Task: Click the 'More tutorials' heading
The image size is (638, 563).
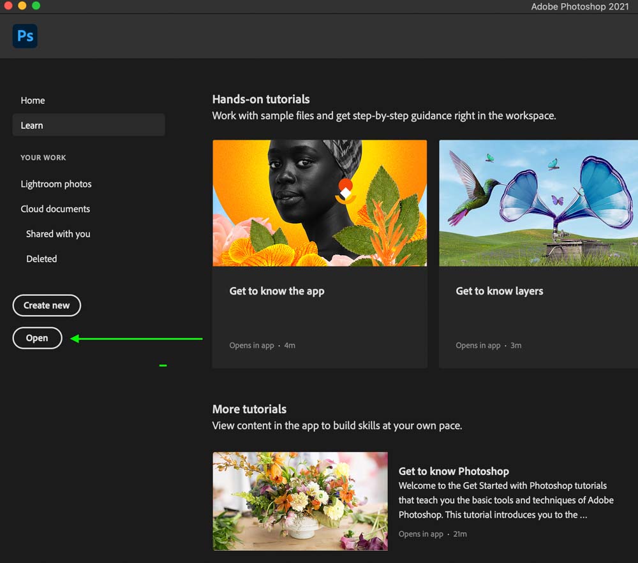Action: 249,409
